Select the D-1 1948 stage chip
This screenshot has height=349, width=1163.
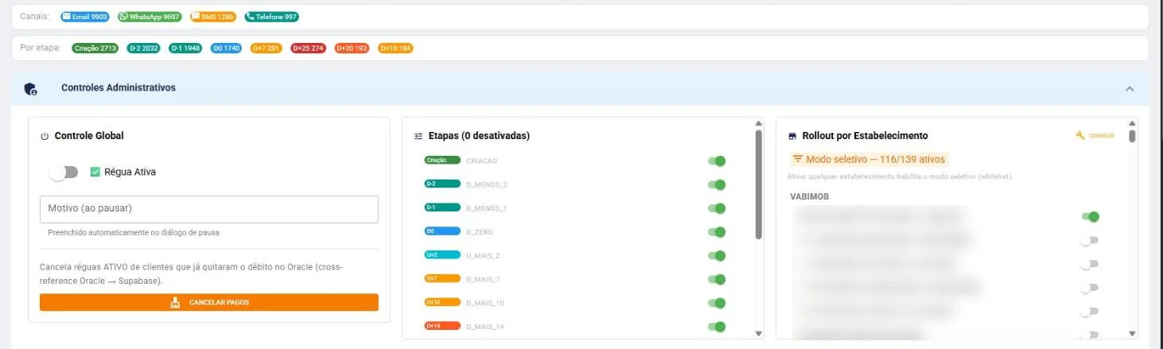click(185, 48)
